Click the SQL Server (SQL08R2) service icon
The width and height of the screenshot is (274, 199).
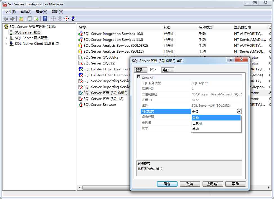(x=80, y=57)
